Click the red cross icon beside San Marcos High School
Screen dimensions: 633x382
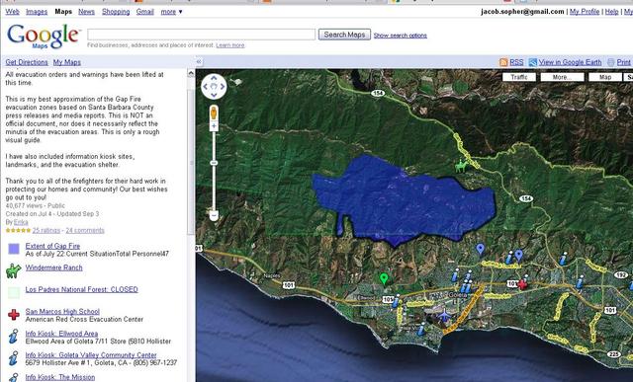coord(14,314)
